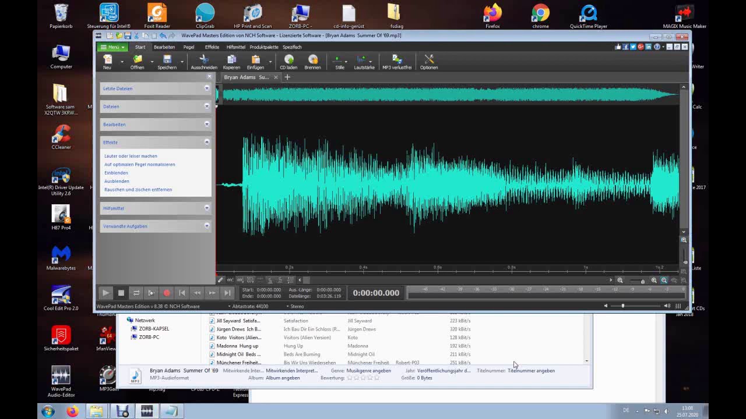Image resolution: width=746 pixels, height=419 pixels.
Task: Start playback with the Play button
Action: click(x=105, y=293)
